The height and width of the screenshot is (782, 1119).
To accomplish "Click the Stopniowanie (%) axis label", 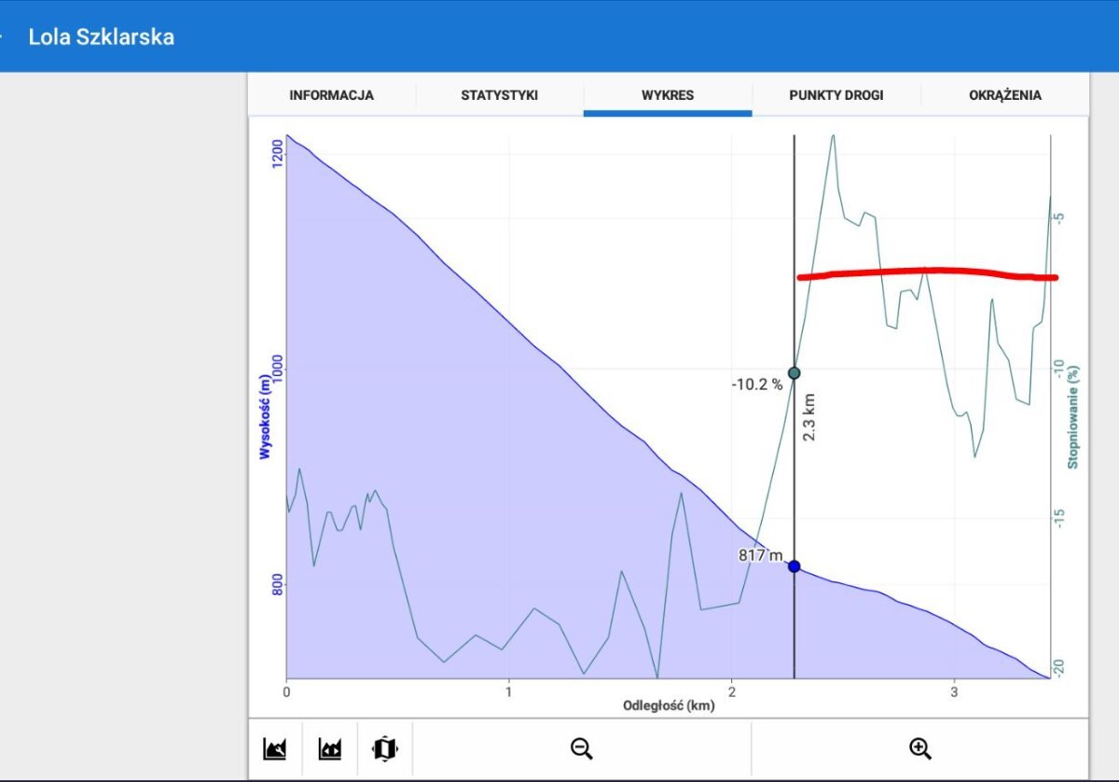I will click(x=1073, y=416).
